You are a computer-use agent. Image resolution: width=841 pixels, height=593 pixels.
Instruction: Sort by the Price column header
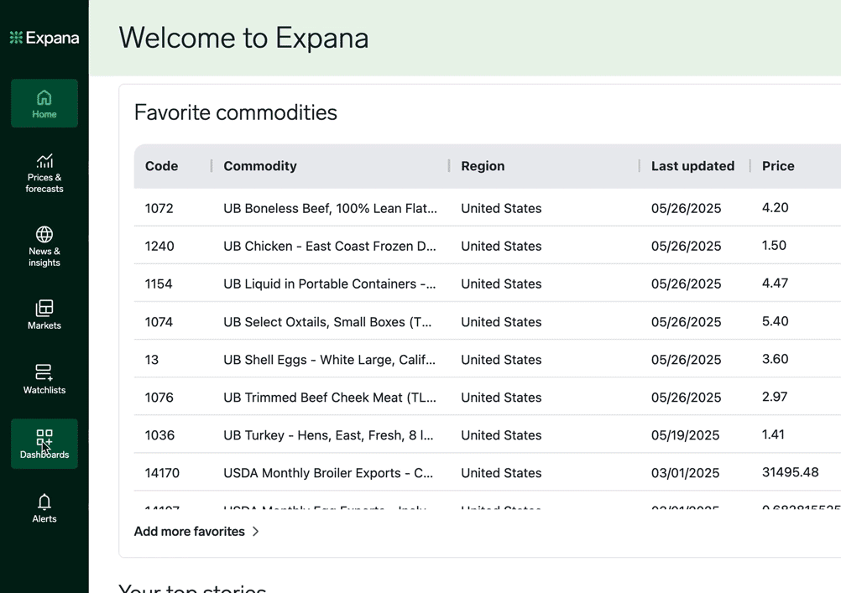coord(778,166)
